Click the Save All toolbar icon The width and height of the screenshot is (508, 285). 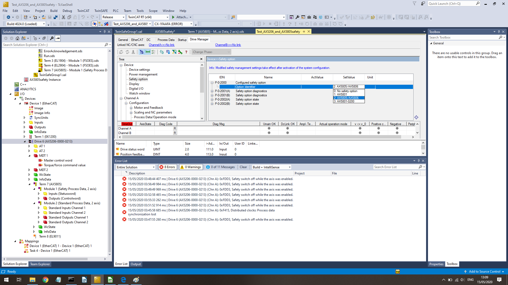pos(55,17)
